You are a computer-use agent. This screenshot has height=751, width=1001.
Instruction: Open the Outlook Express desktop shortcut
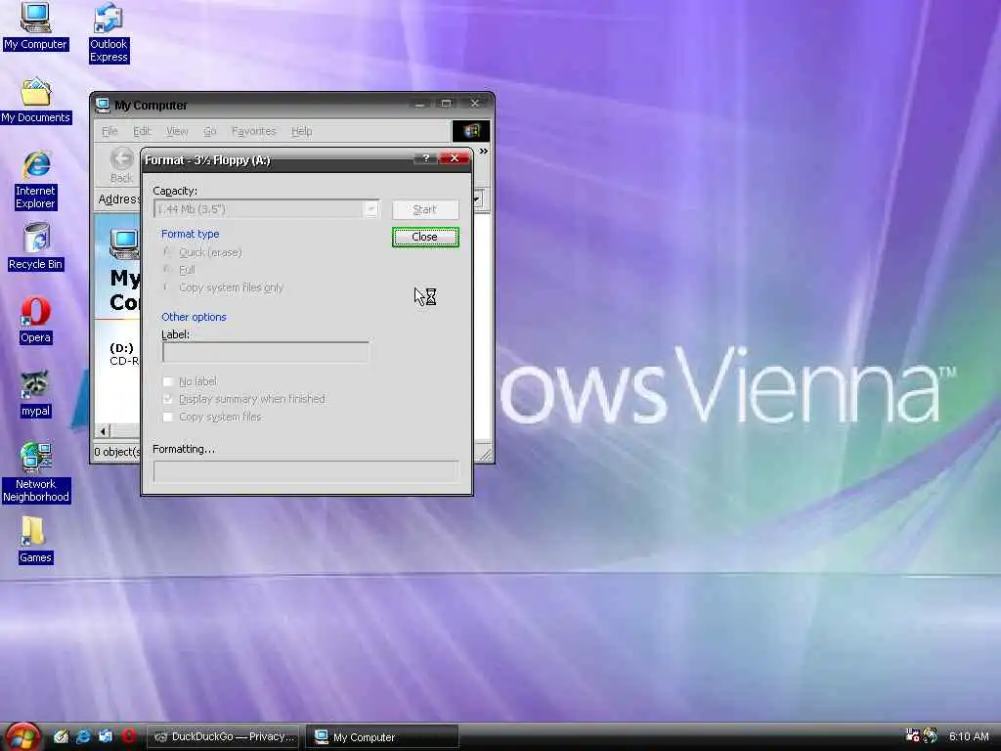point(109,32)
